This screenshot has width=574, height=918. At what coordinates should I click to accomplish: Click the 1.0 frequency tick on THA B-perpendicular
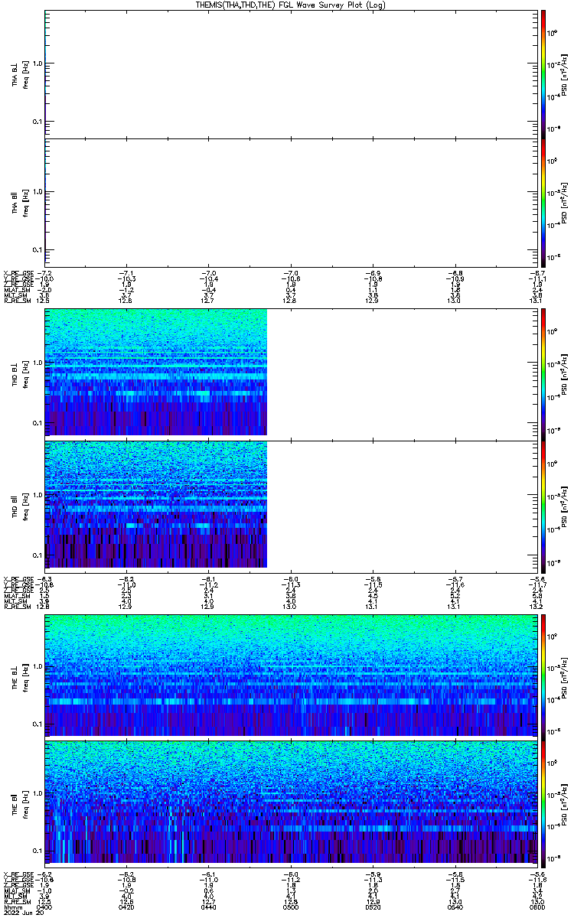coord(38,63)
